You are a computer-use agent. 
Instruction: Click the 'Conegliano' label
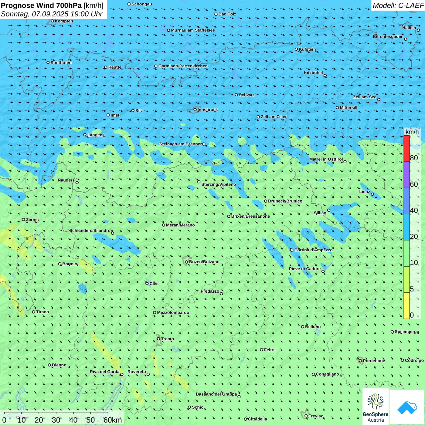[x=328, y=374]
